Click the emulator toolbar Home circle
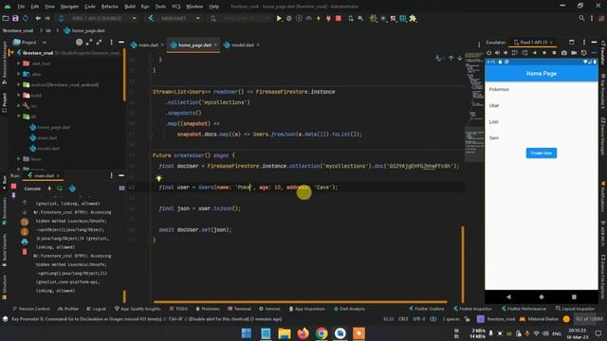This screenshot has height=341, width=607. pyautogui.click(x=544, y=53)
